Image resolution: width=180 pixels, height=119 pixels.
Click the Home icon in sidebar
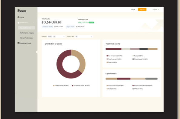click(18, 17)
